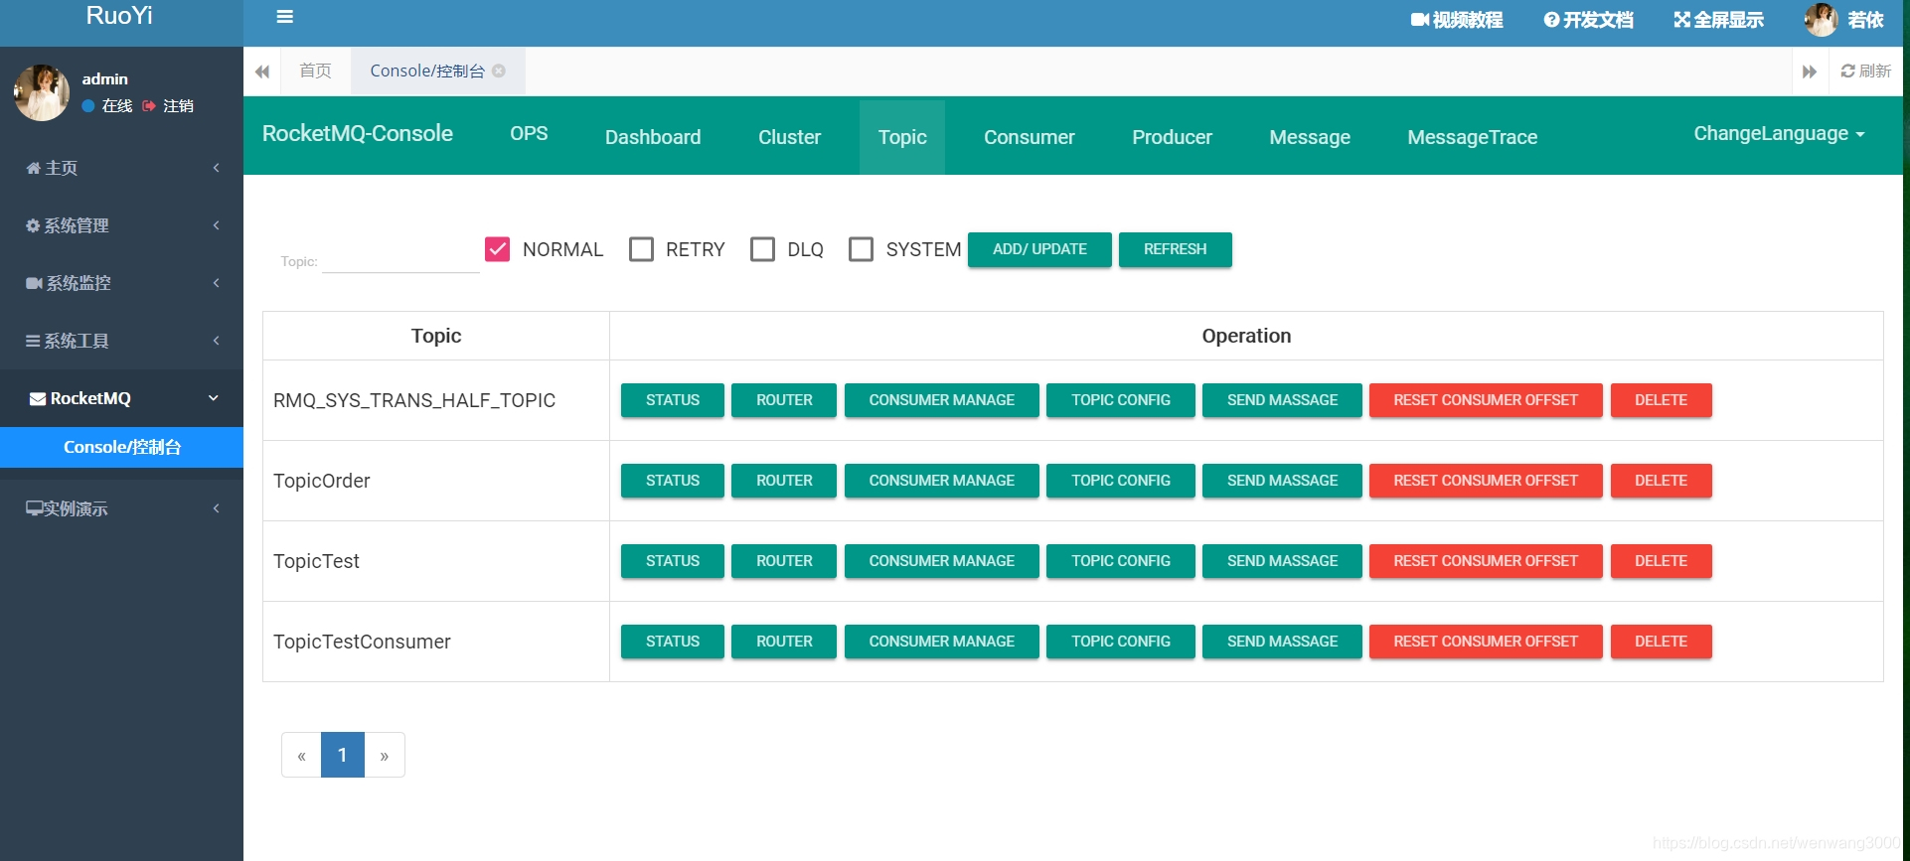Click SEND MASSAGE for TopicOrder

coord(1282,481)
